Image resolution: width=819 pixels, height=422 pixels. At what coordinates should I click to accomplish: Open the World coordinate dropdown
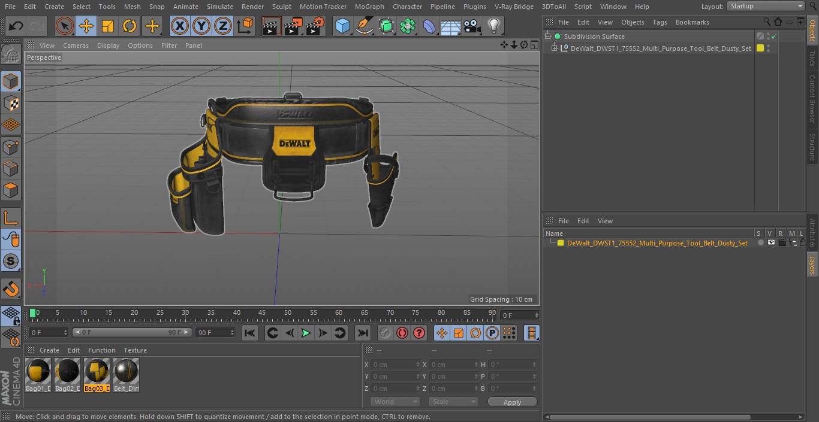(x=395, y=402)
